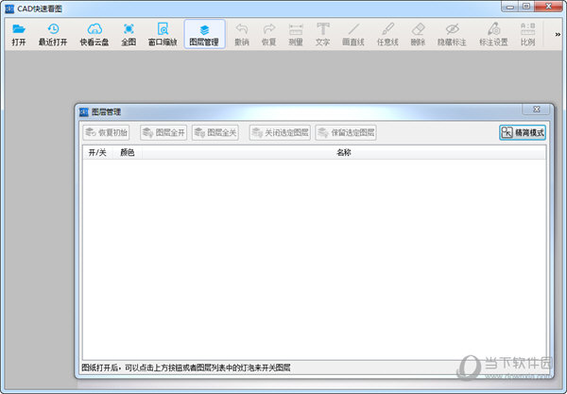Switch to 精简模式 compact mode
Image resolution: width=567 pixels, height=394 pixels.
pos(523,132)
